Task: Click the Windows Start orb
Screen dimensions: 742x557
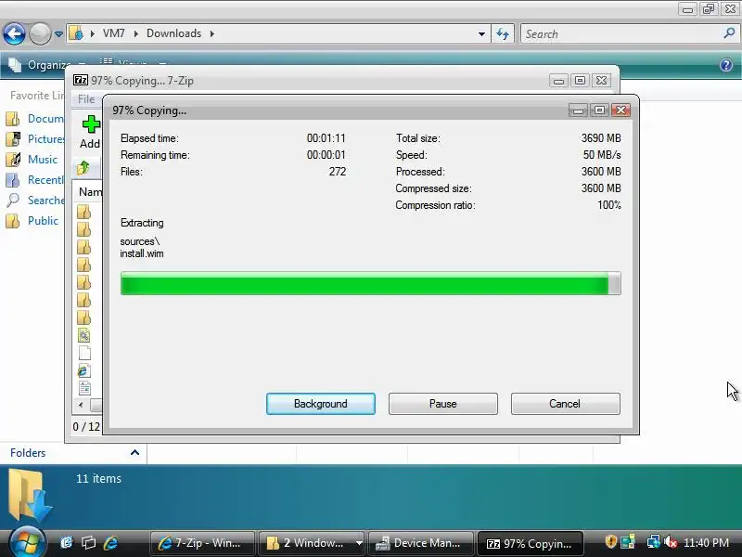Action: tap(27, 542)
